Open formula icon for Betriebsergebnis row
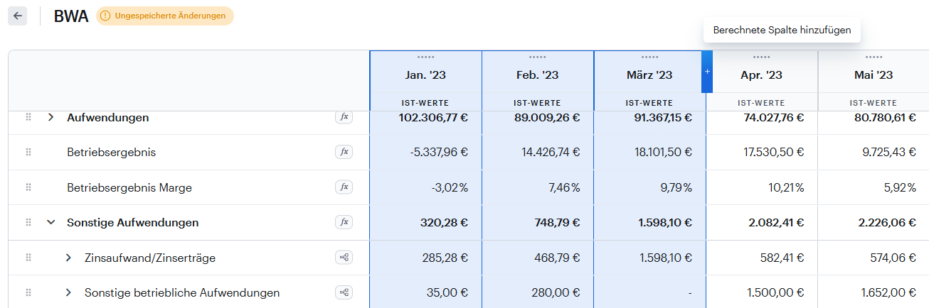This screenshot has width=929, height=308. click(344, 152)
